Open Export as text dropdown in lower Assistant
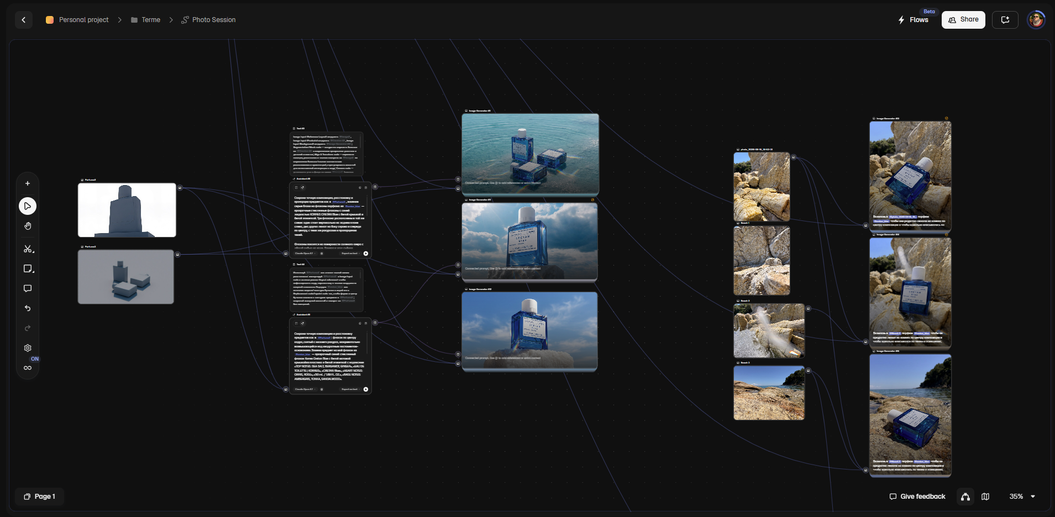Viewport: 1055px width, 517px height. pos(350,389)
